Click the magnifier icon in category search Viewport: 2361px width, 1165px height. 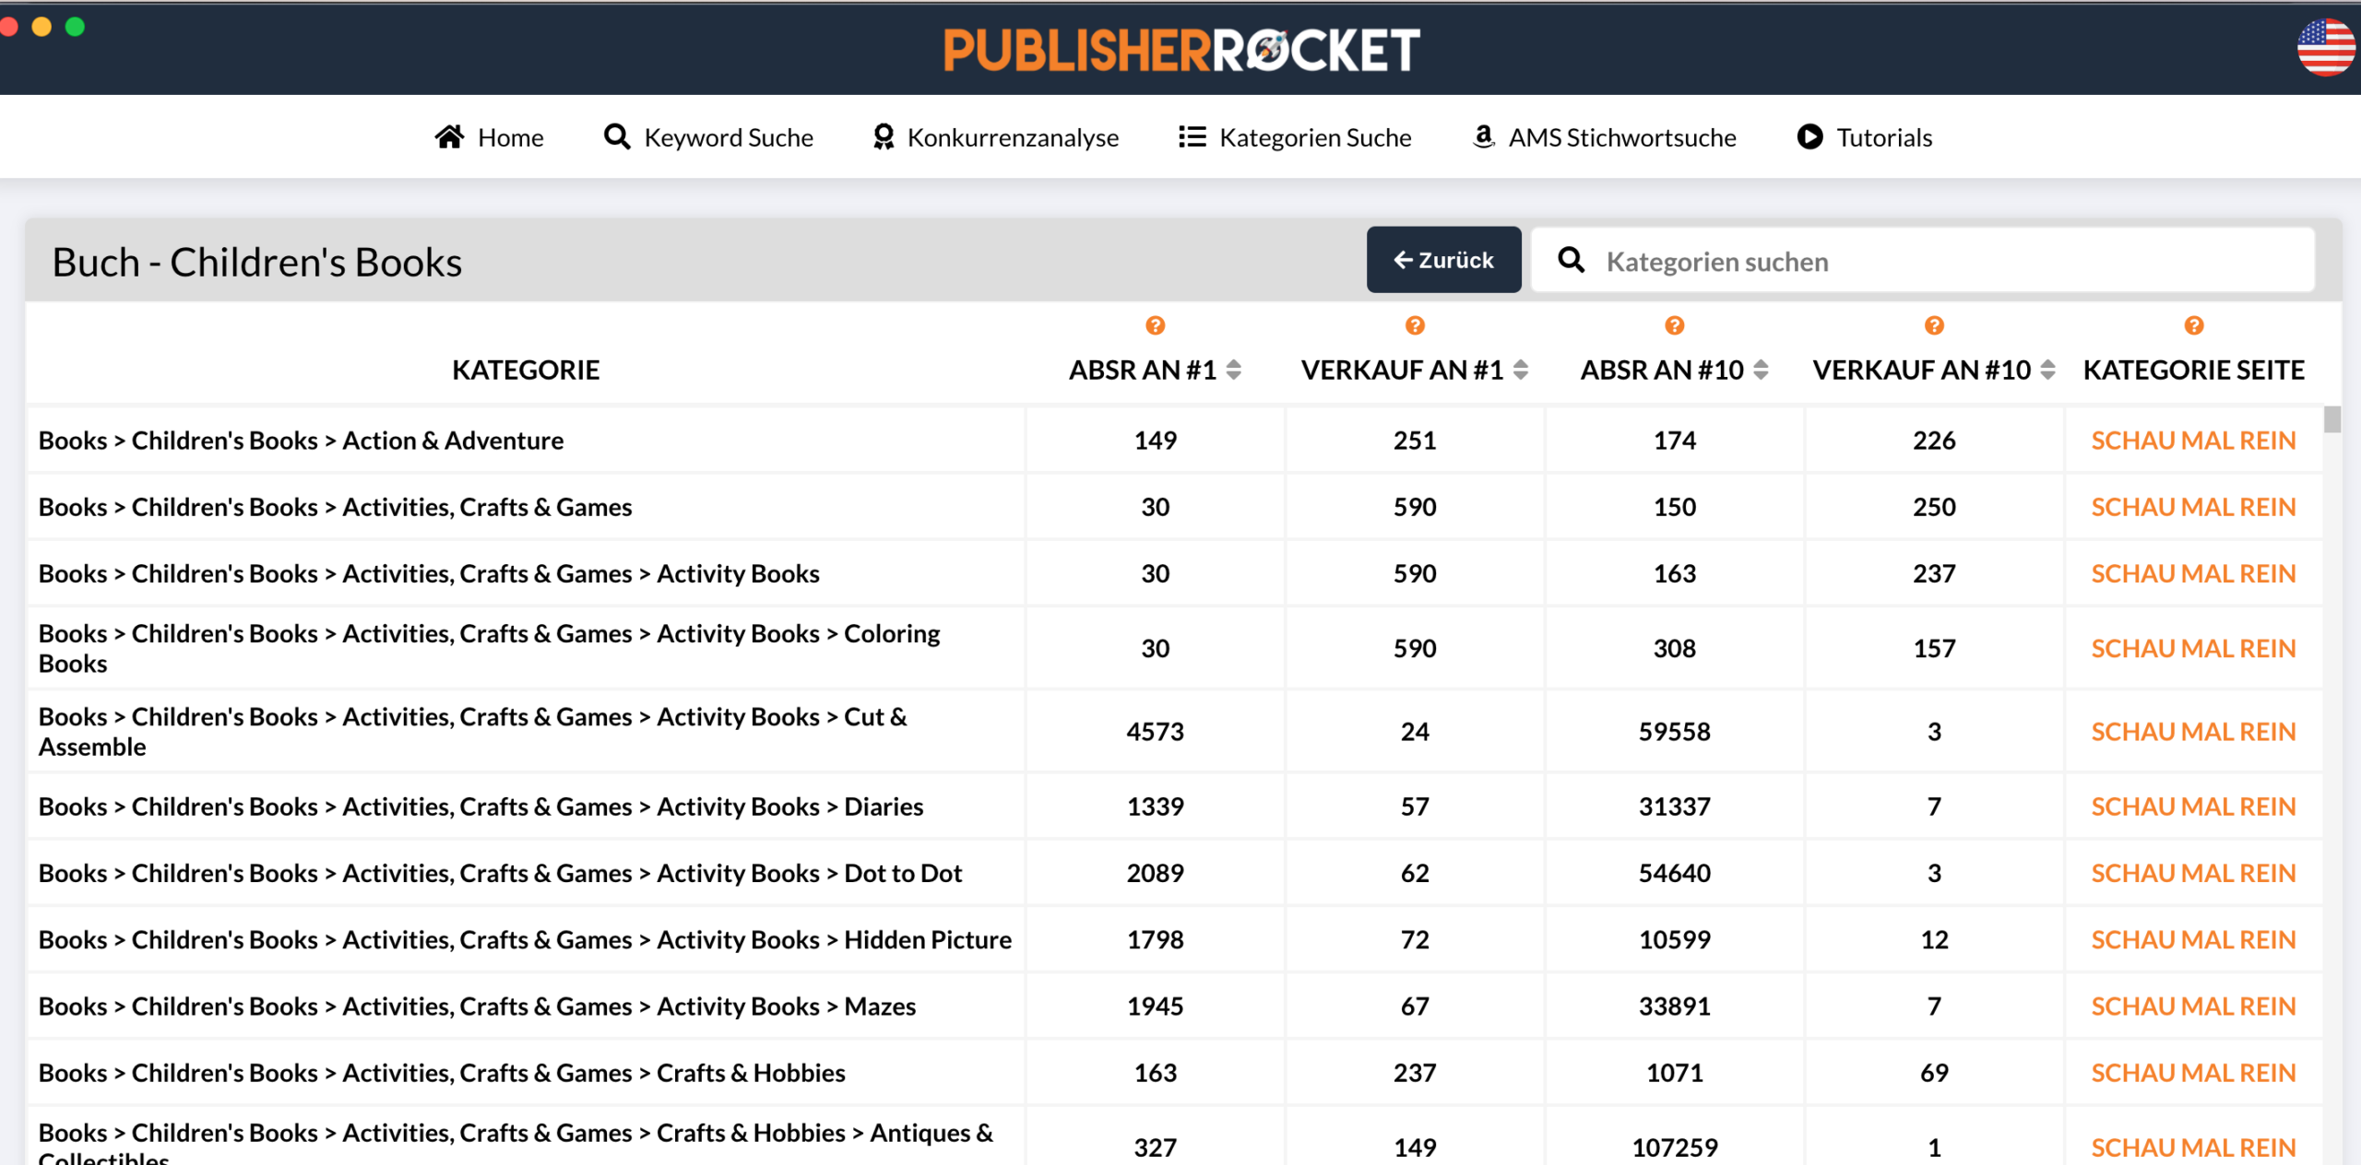click(x=1572, y=260)
